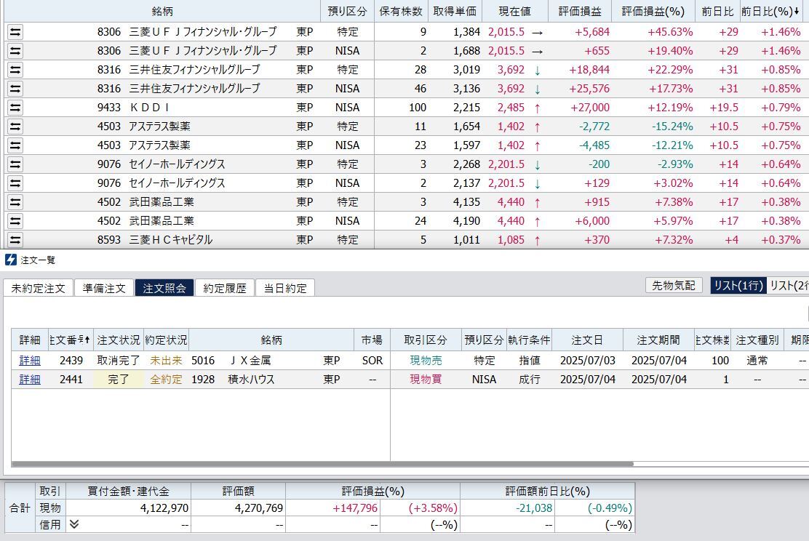Click the 注文状況 column header
This screenshot has width=809, height=541.
pos(118,340)
